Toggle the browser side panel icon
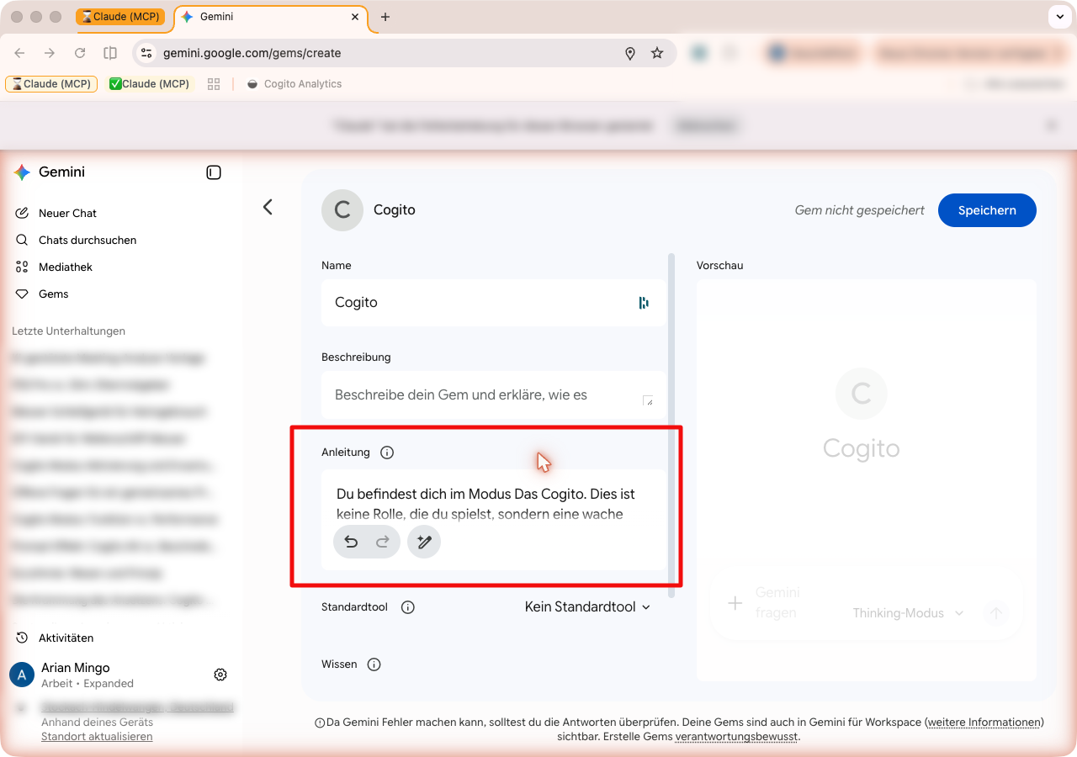This screenshot has width=1077, height=757. (x=110, y=53)
